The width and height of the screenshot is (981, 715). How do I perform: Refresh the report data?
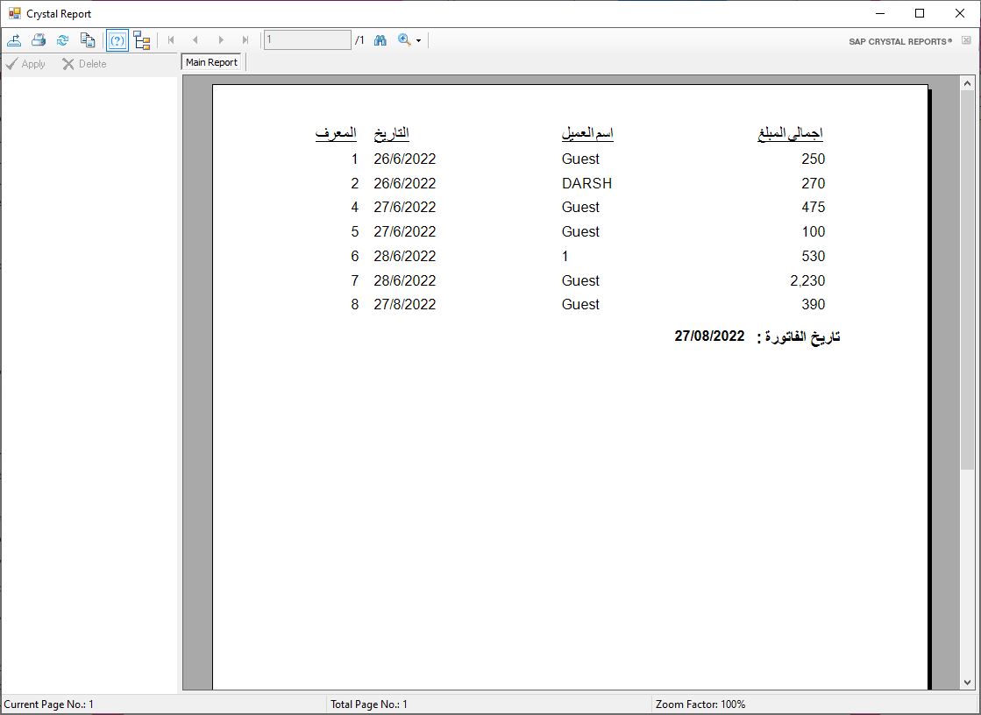(x=63, y=40)
